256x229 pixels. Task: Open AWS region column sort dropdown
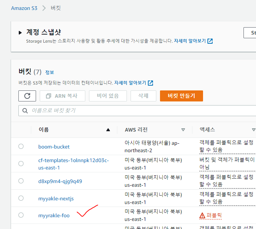pyautogui.click(x=183, y=130)
